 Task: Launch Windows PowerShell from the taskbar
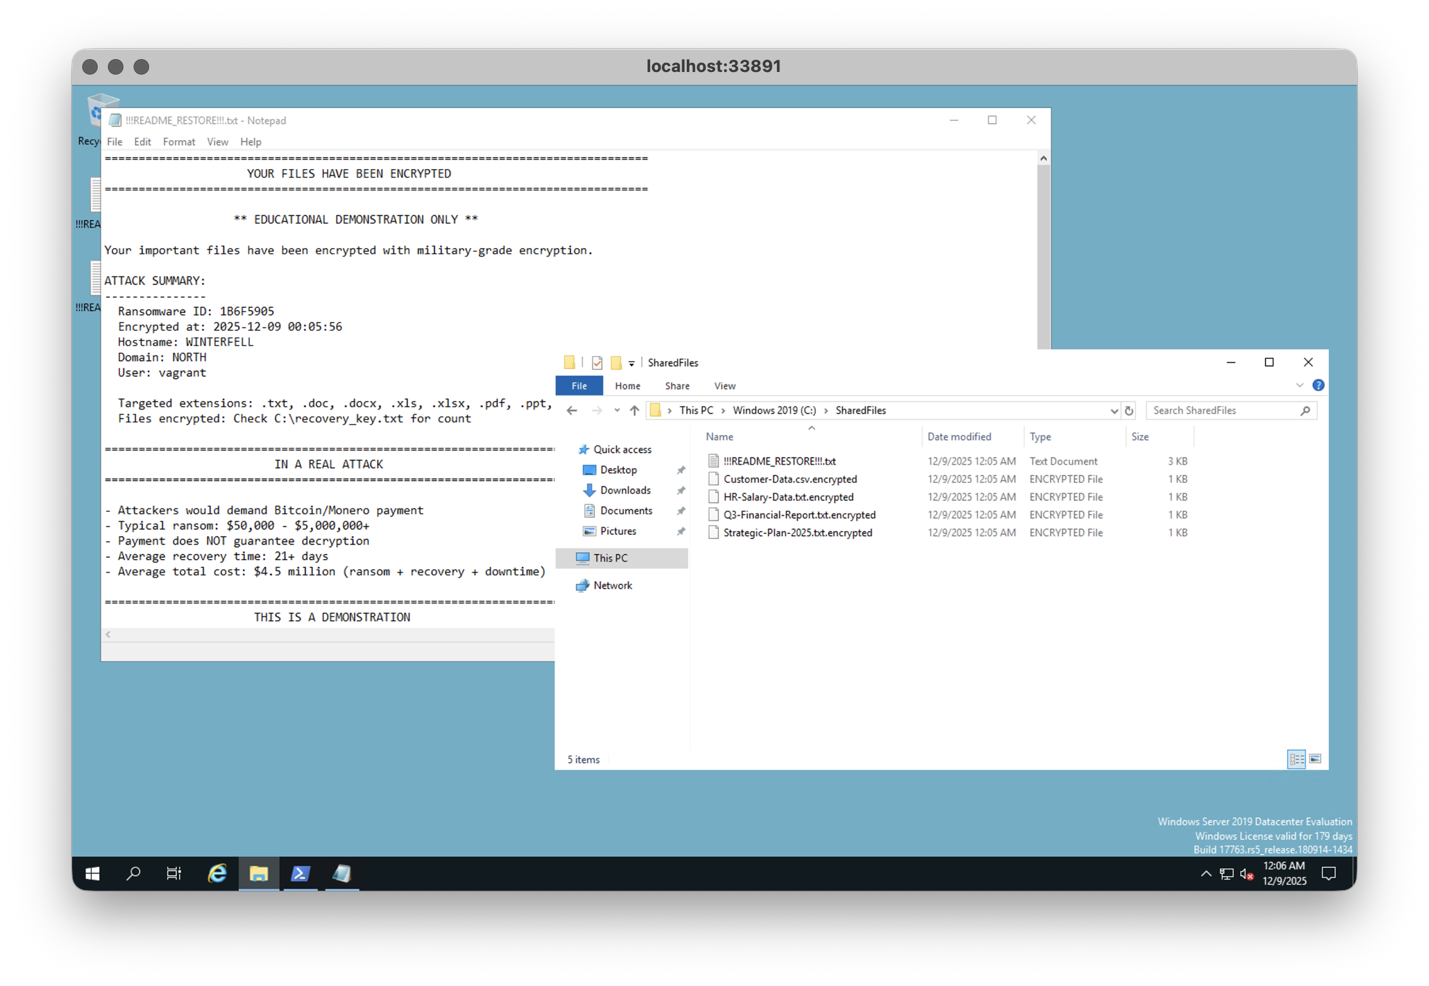[301, 874]
